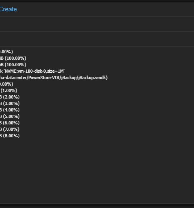The height and width of the screenshot is (208, 194).
Task: Click the (6.00%) progress line
Action: click(x=10, y=123)
